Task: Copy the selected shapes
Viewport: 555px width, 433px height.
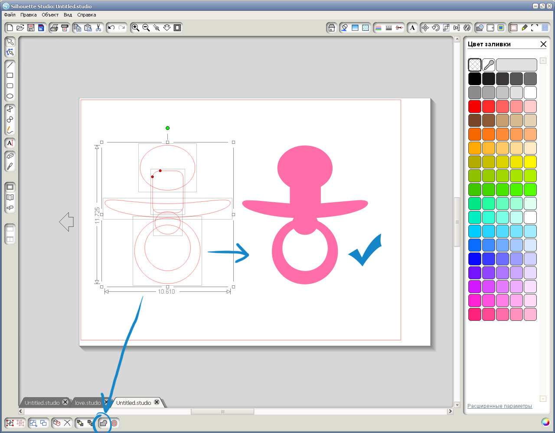Action: pos(78,28)
